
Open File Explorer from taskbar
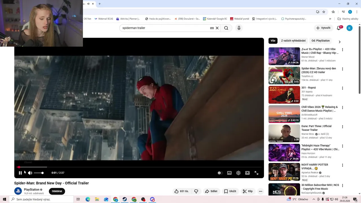coord(97,199)
